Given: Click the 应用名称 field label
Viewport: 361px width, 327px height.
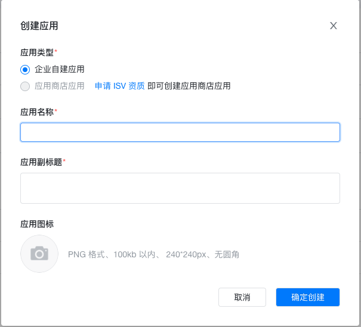Looking at the screenshot, I should point(37,112).
